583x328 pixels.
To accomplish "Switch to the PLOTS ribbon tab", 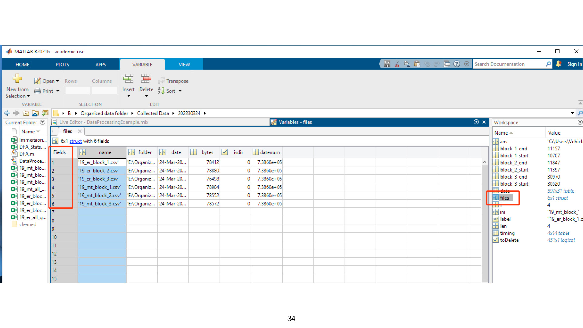I will (x=62, y=64).
